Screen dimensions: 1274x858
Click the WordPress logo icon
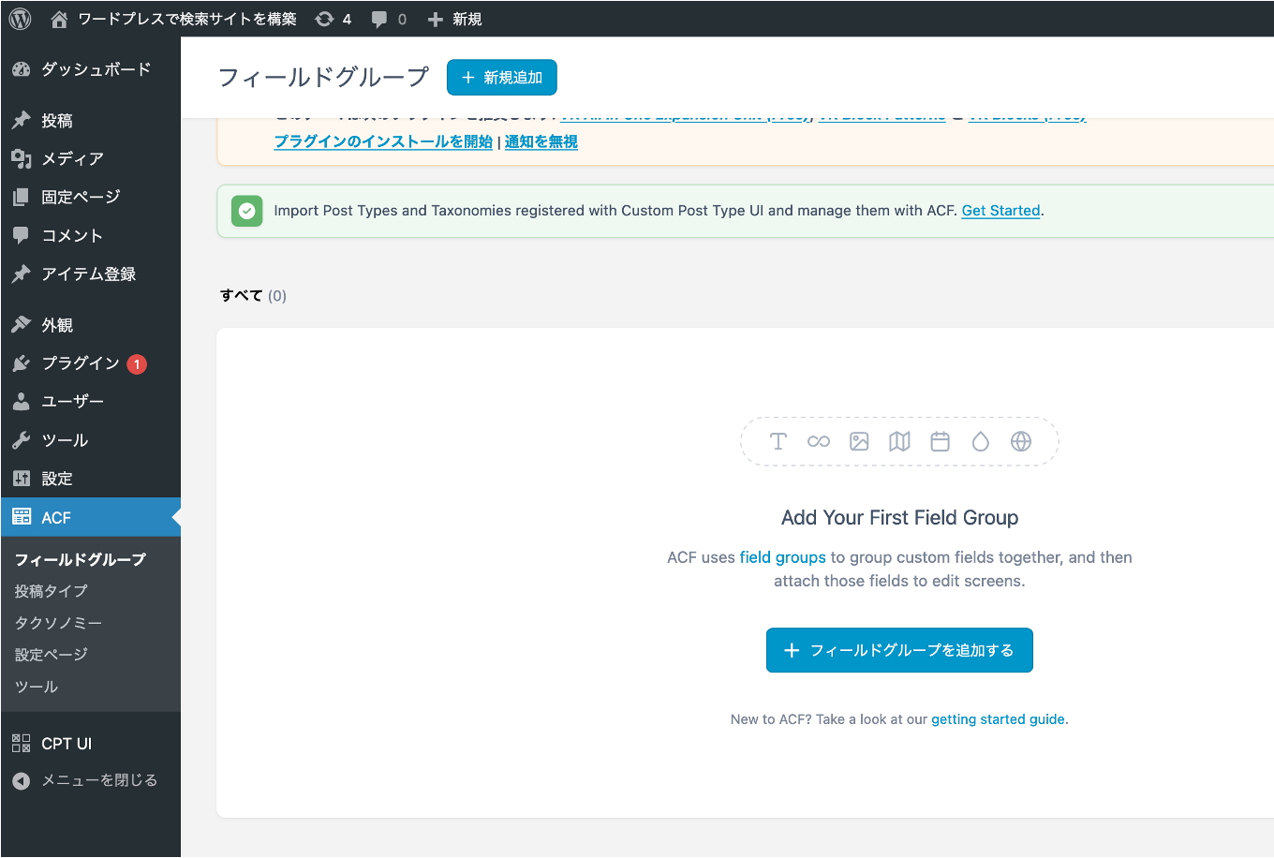point(20,19)
